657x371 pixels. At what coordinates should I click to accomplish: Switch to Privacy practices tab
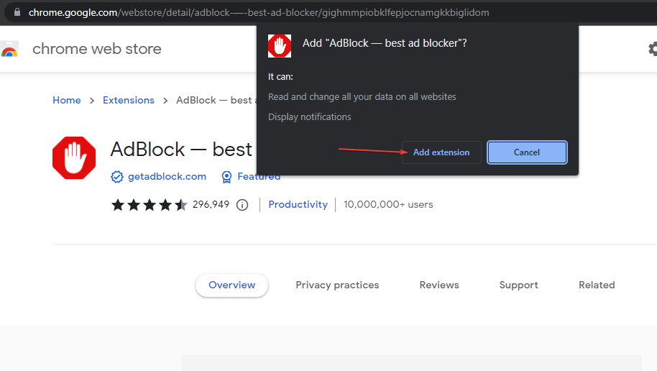coord(337,285)
